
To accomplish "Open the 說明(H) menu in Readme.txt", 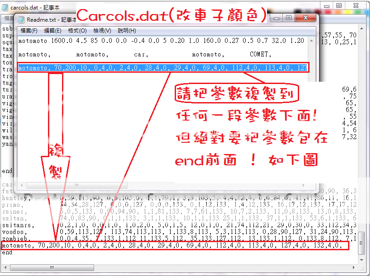I will click(x=127, y=31).
